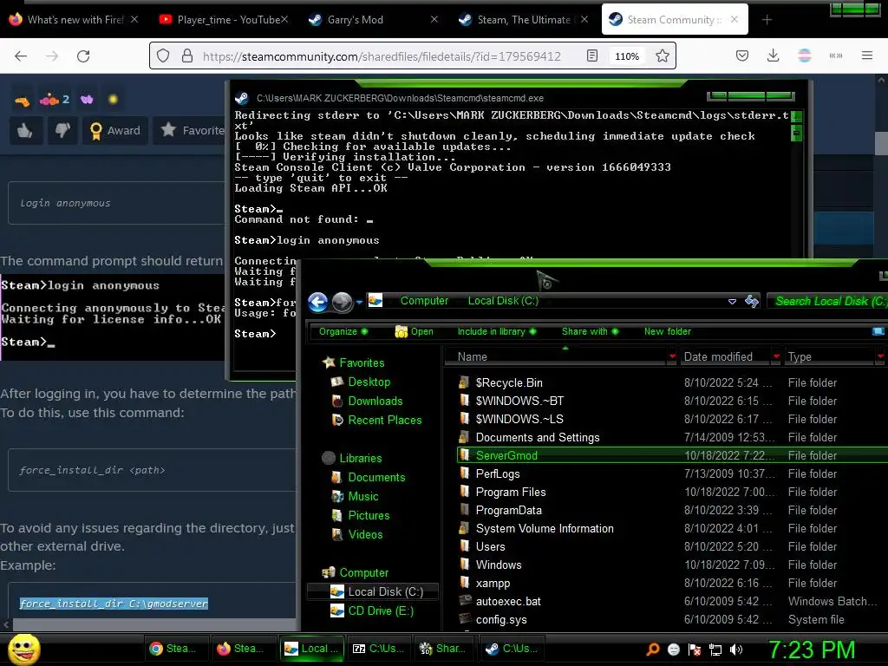Screen dimensions: 888x666
Task: Select Documents library in navigation pane
Action: tap(376, 478)
